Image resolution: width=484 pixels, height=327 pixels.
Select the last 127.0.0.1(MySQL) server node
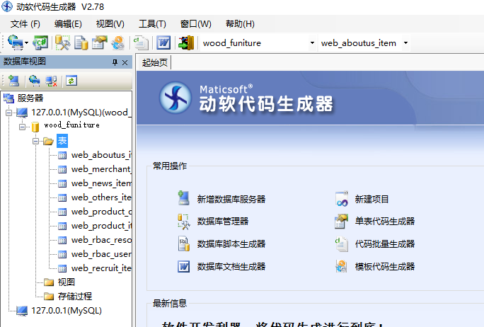pyautogui.click(x=67, y=310)
